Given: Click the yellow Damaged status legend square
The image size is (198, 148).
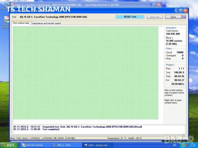Looking at the screenshot, I should 166,55.
